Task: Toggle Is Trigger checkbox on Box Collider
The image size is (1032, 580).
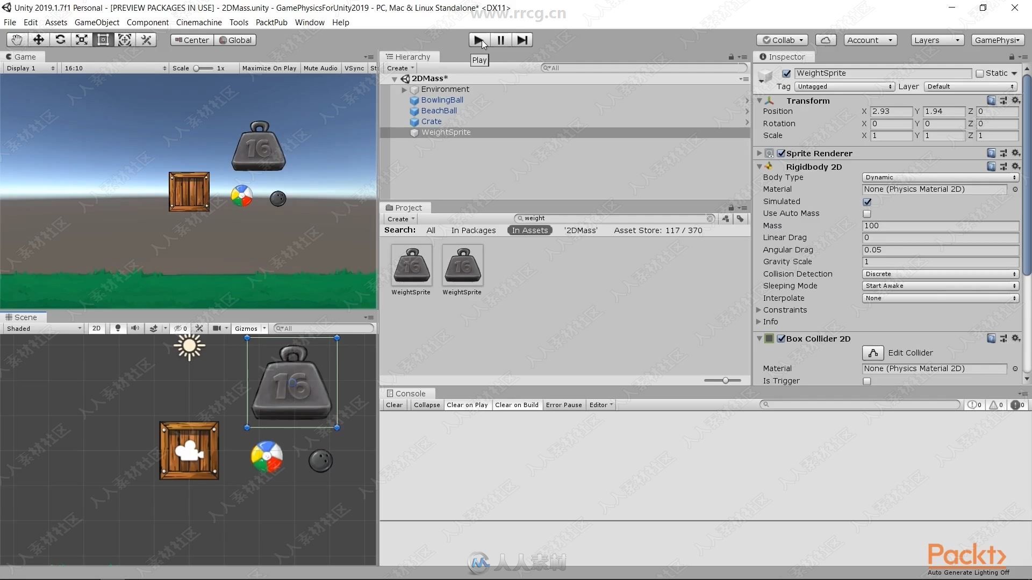Action: [867, 380]
